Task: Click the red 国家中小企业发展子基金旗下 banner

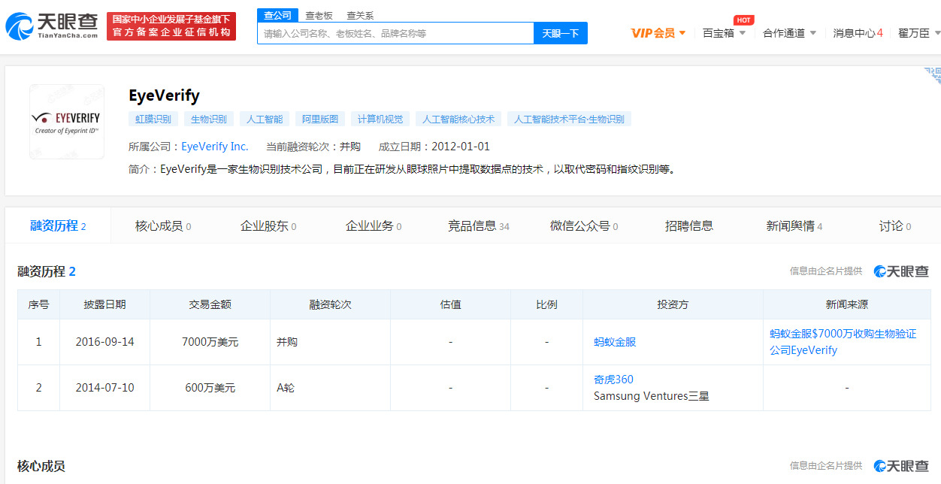Action: coord(171,26)
